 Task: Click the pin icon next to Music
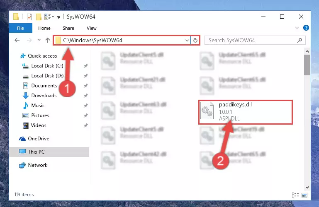85,106
